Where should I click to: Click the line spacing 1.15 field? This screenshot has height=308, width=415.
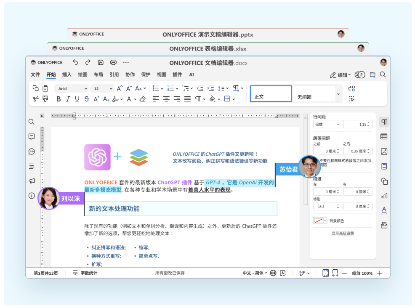click(x=358, y=125)
